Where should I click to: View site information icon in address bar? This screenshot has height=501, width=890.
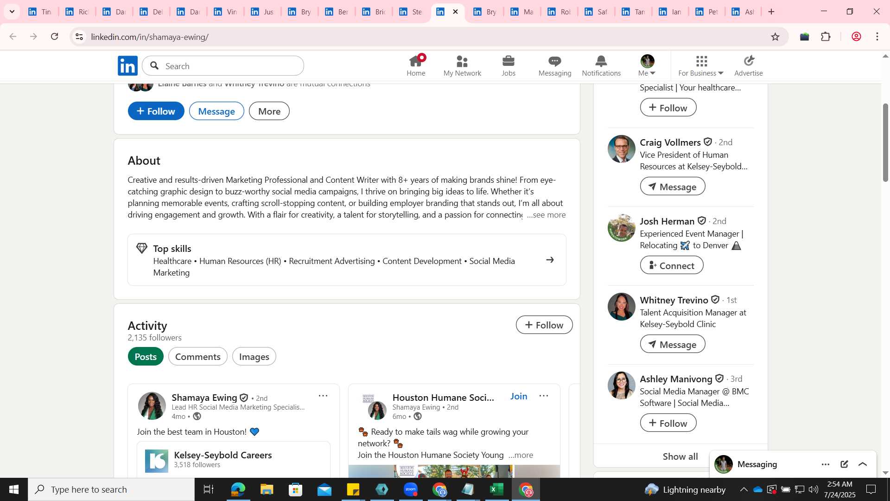coord(79,37)
